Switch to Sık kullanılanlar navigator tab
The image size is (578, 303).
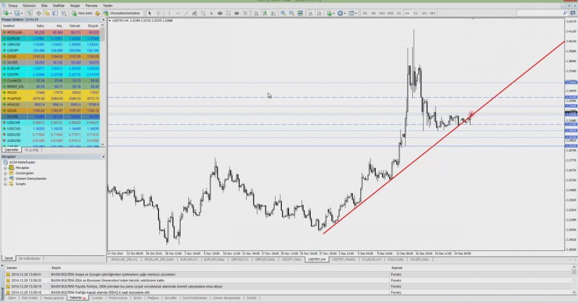tap(29, 258)
